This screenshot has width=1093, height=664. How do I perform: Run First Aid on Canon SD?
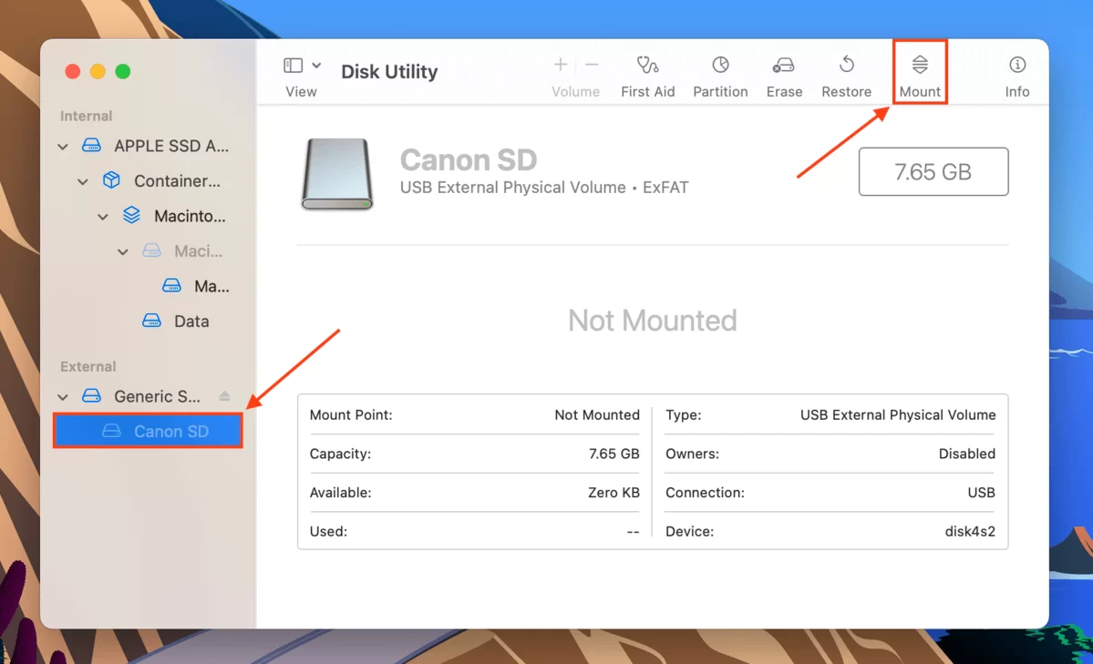[x=647, y=73]
